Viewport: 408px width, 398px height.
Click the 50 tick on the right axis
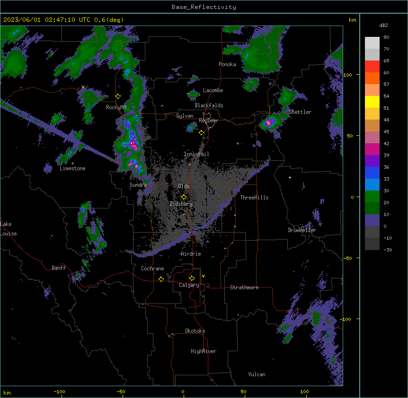350,136
